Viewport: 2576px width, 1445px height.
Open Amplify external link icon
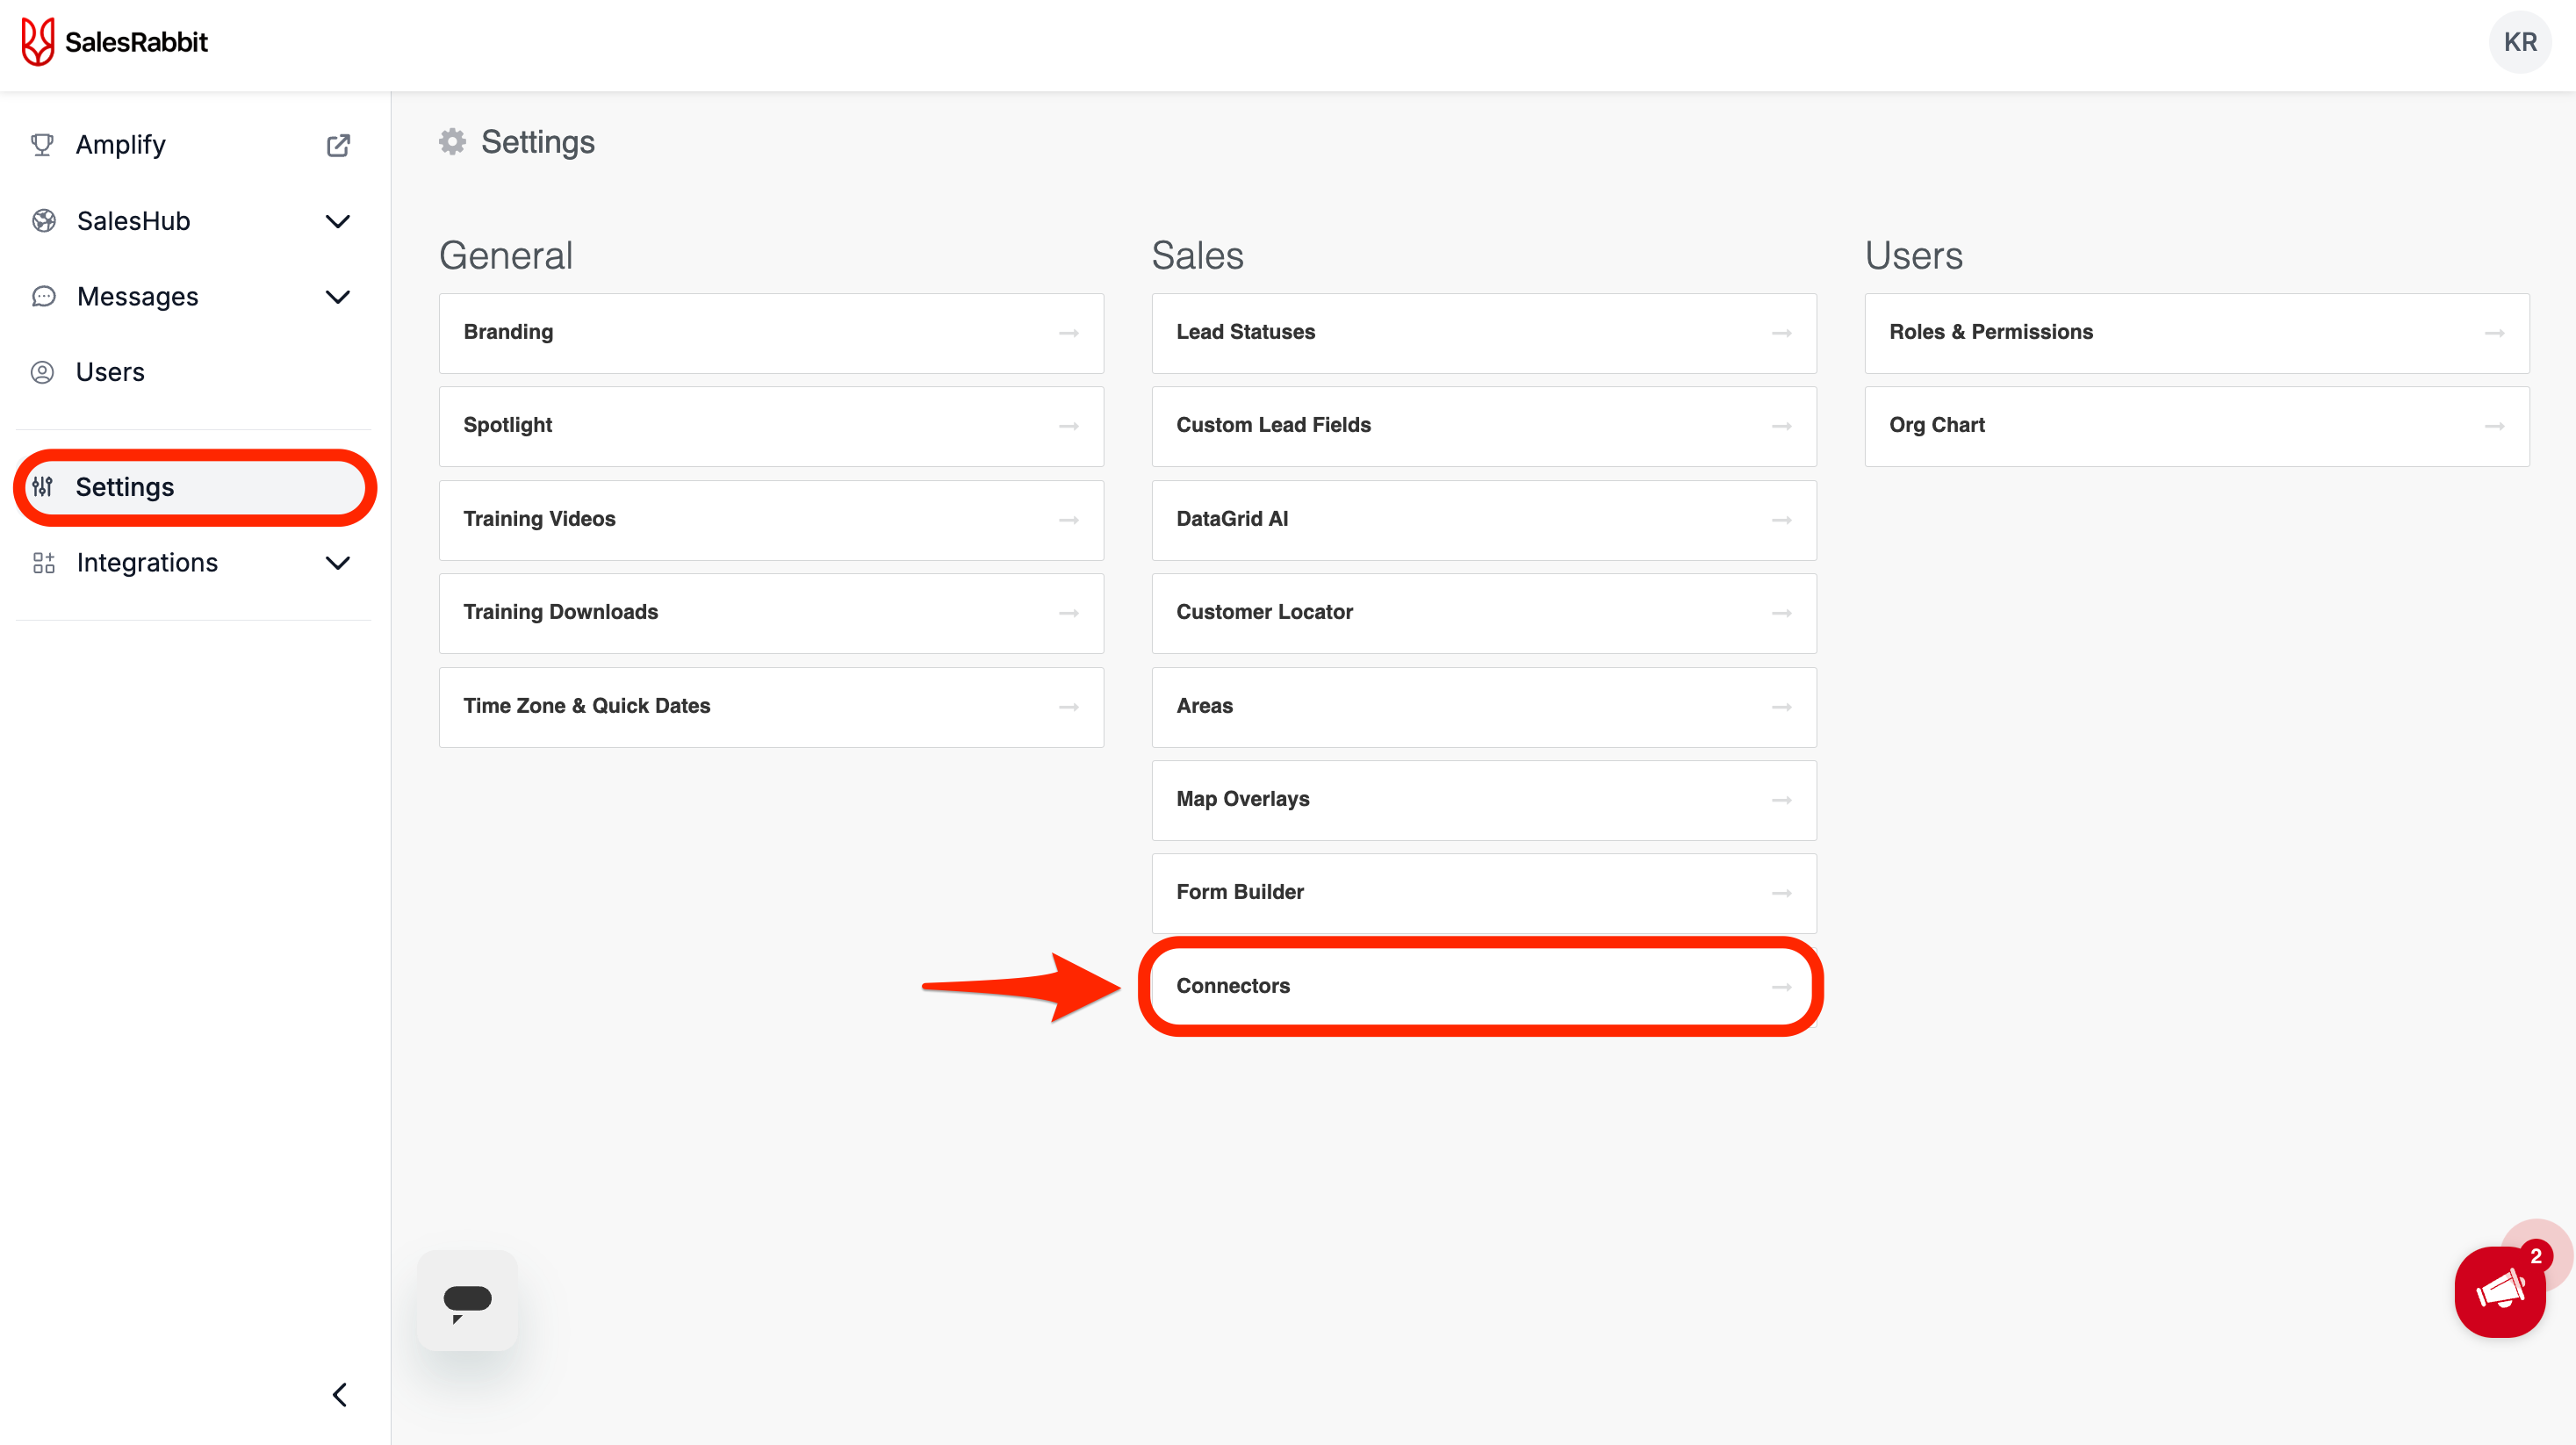pos(338,145)
